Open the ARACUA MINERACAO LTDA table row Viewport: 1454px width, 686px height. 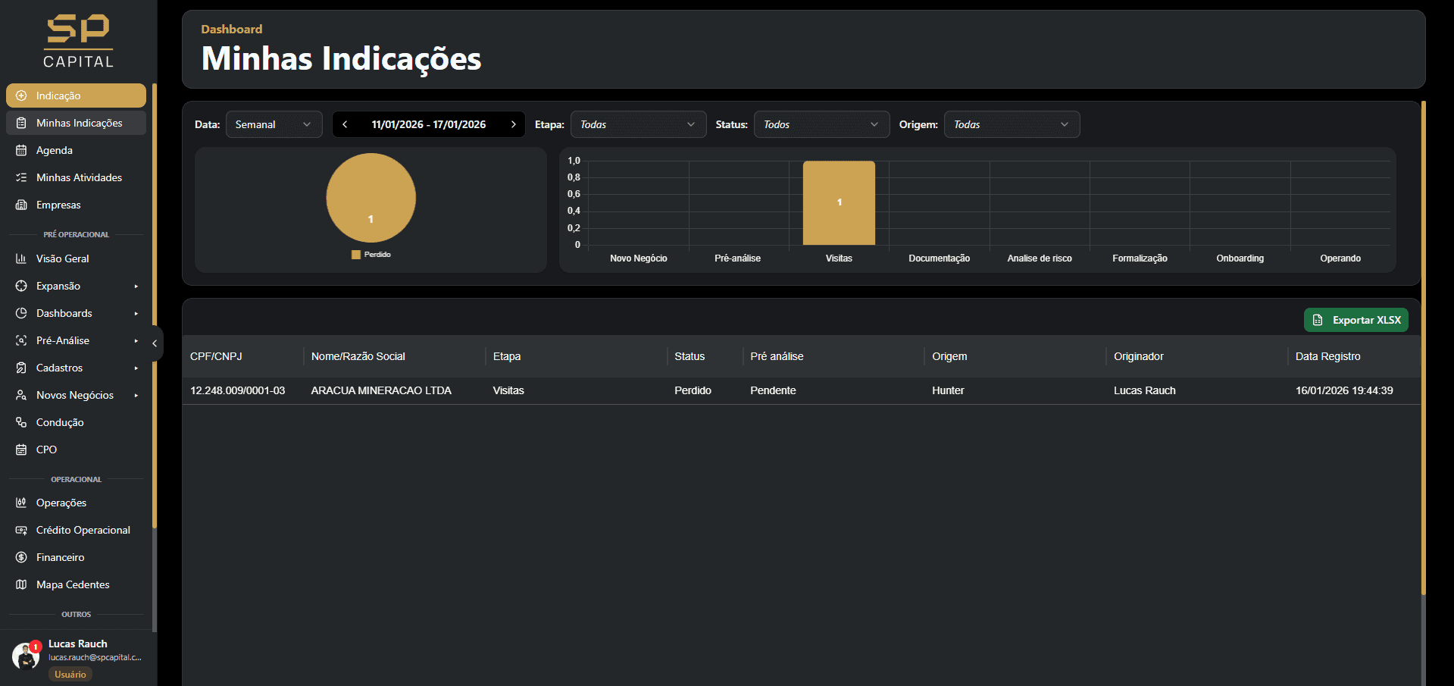pyautogui.click(x=801, y=390)
